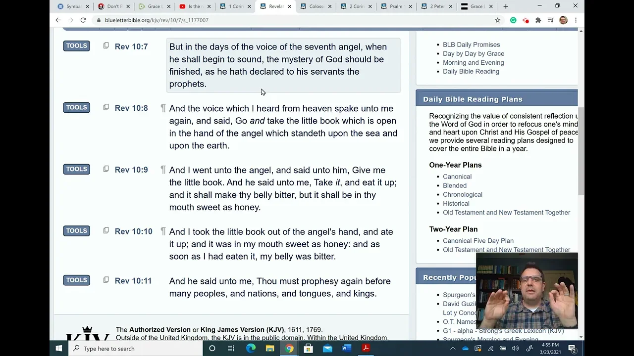Open the Grammarly extension icon
The width and height of the screenshot is (634, 356).
(x=513, y=20)
